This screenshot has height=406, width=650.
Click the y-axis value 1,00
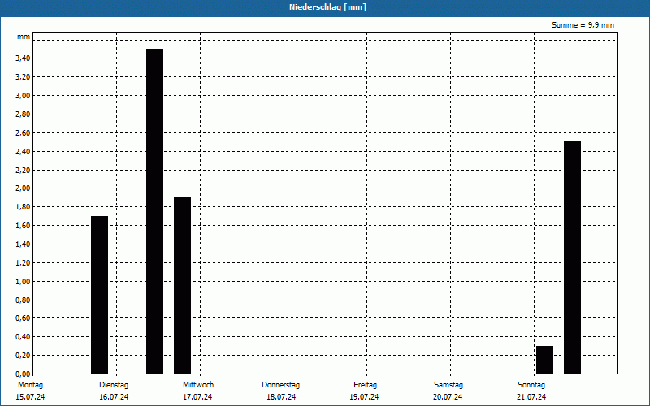pyautogui.click(x=23, y=282)
